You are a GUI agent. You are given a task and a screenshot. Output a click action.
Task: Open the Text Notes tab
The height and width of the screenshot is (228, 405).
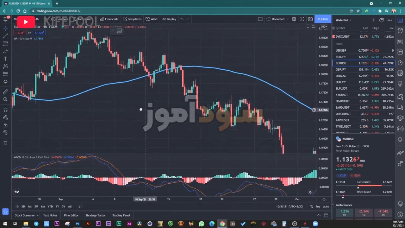50,215
